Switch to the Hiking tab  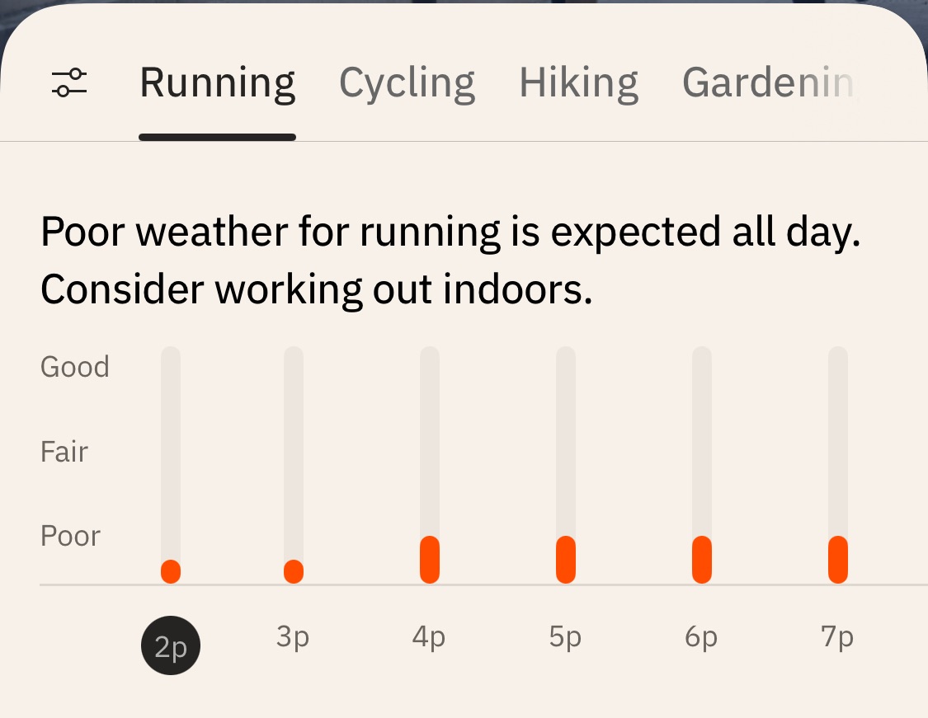pos(578,83)
